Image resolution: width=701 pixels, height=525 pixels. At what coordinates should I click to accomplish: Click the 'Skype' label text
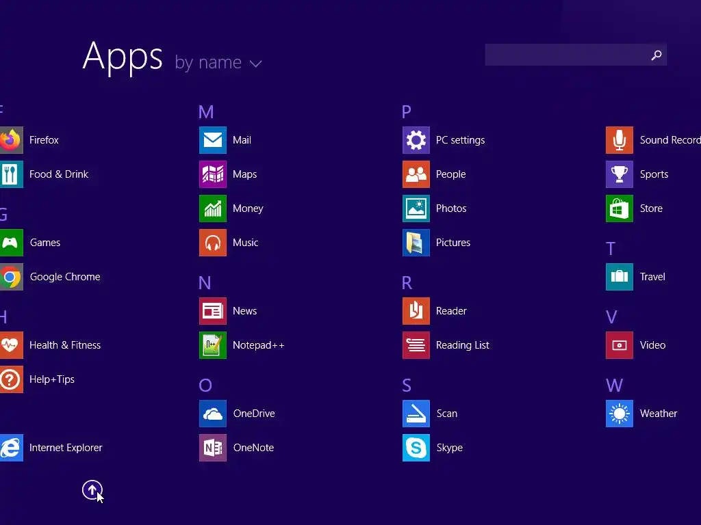[449, 448]
